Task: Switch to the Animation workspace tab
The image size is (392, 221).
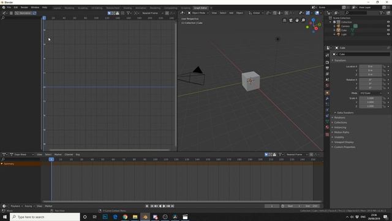Action: click(x=141, y=8)
